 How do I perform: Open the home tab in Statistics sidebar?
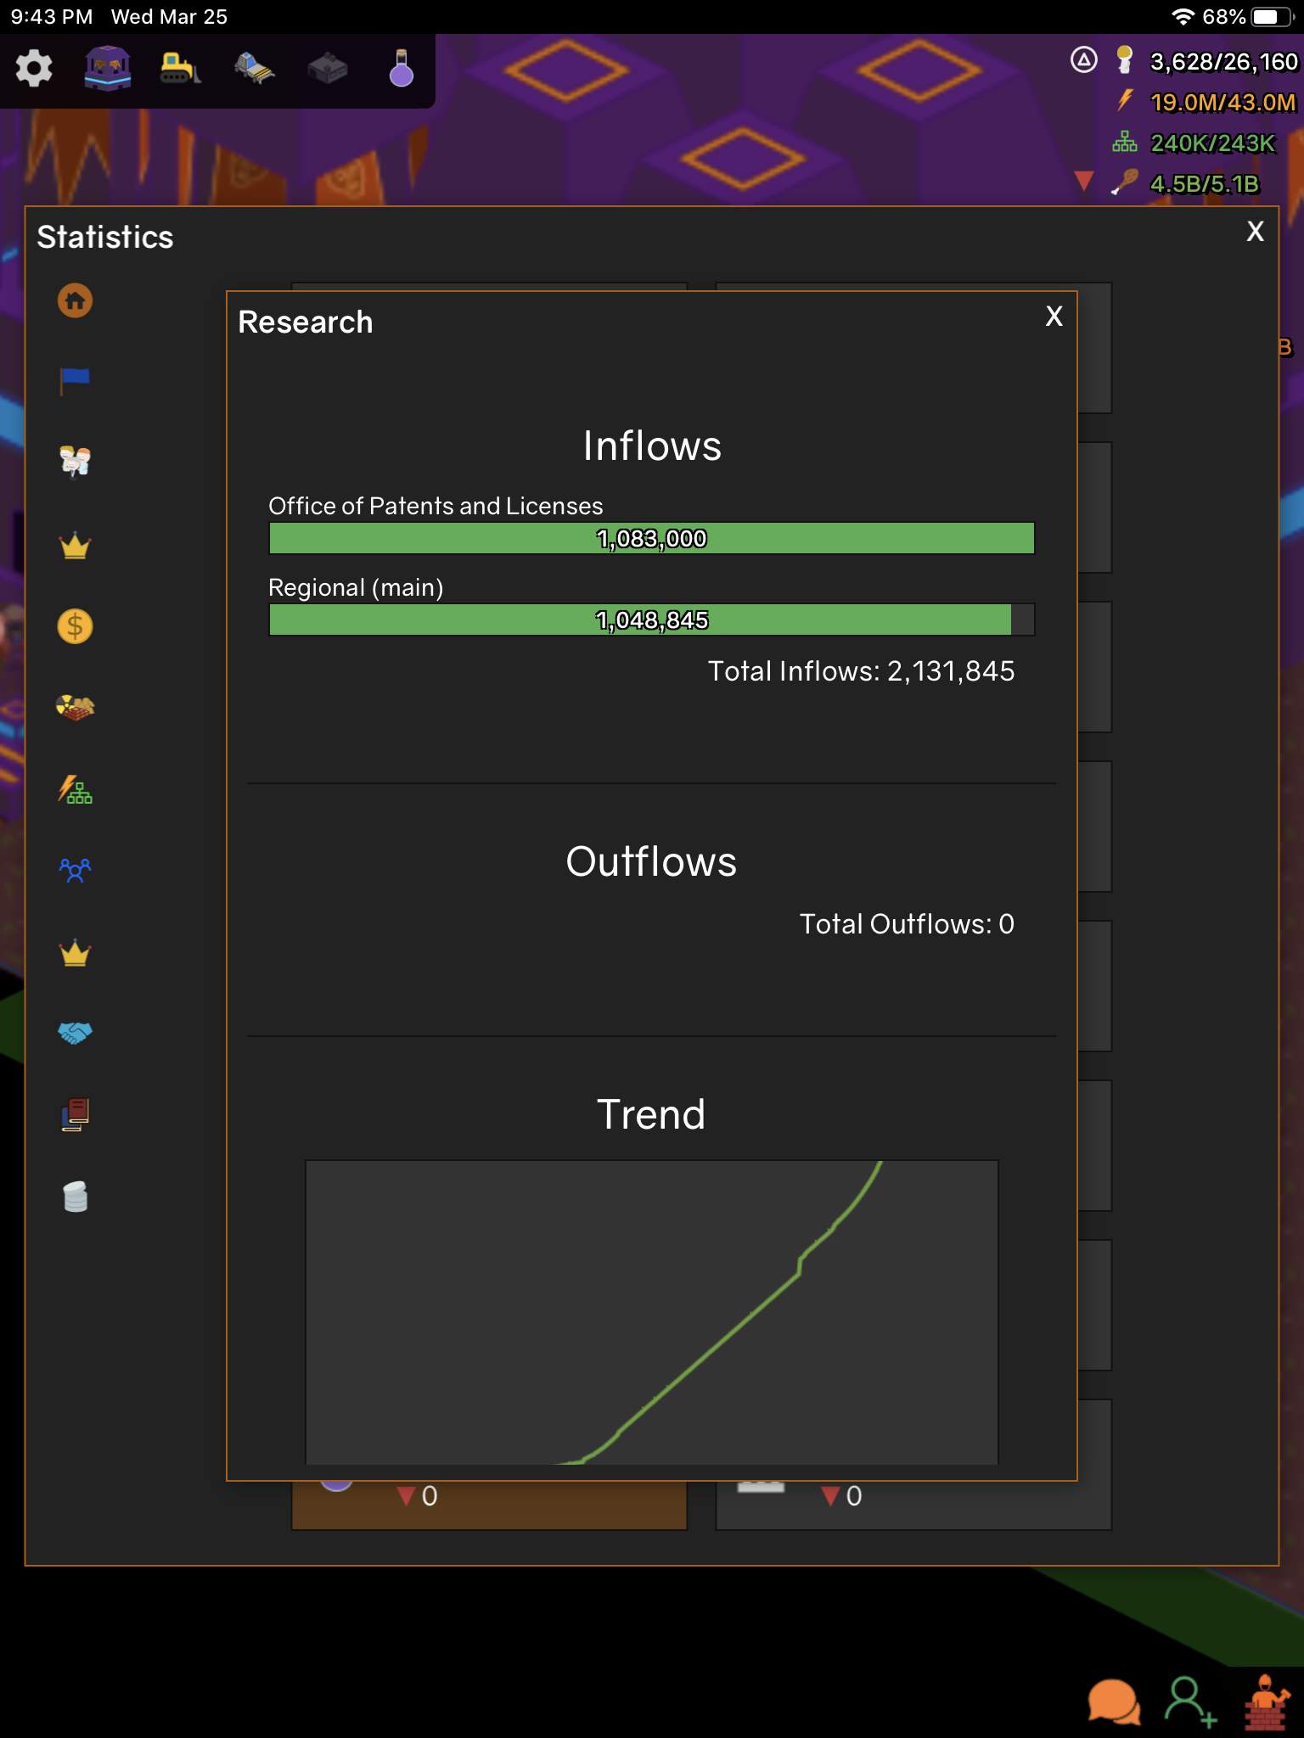coord(75,300)
